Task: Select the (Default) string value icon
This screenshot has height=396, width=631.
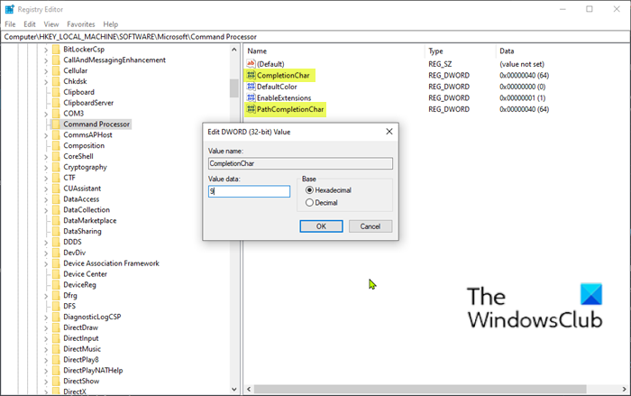Action: [x=251, y=64]
